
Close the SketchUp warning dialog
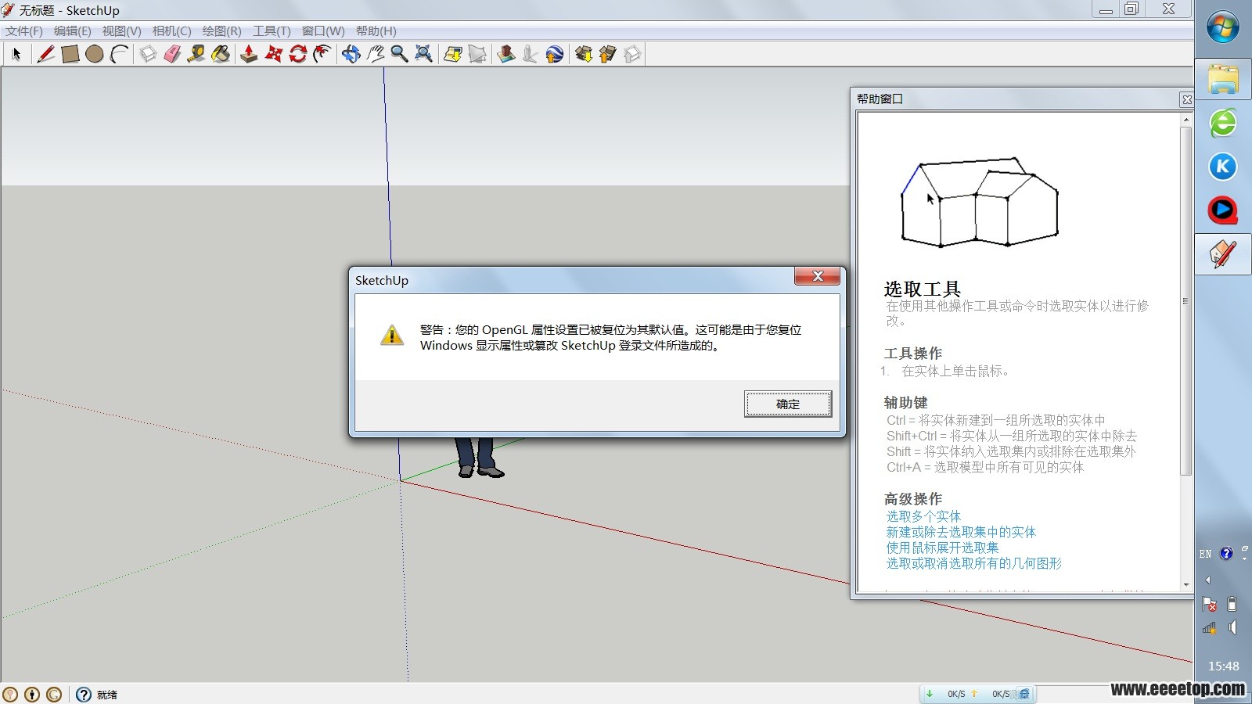pos(817,276)
